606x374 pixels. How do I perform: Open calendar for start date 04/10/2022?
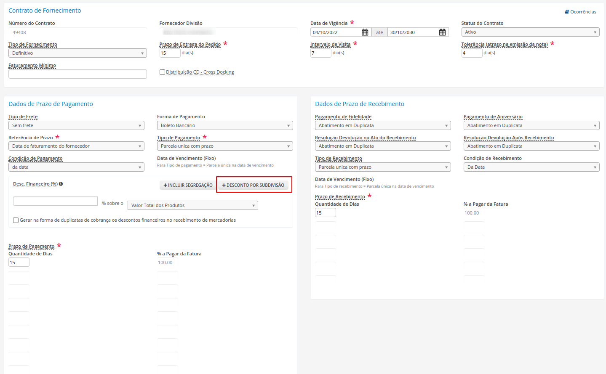click(365, 32)
